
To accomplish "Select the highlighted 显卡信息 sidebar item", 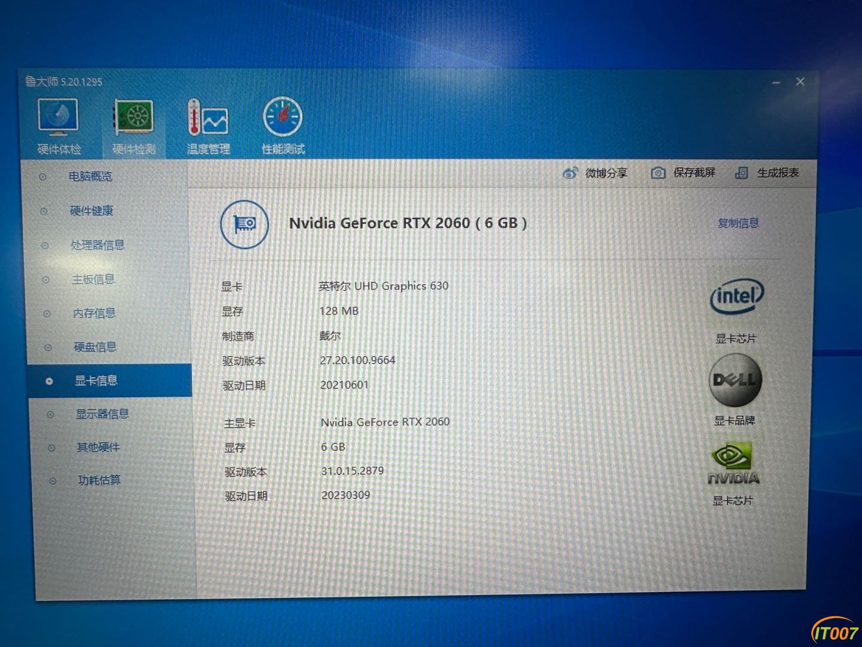I will pyautogui.click(x=110, y=380).
